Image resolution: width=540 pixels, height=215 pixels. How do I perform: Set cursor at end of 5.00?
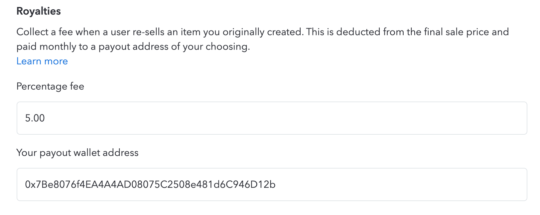click(45, 118)
